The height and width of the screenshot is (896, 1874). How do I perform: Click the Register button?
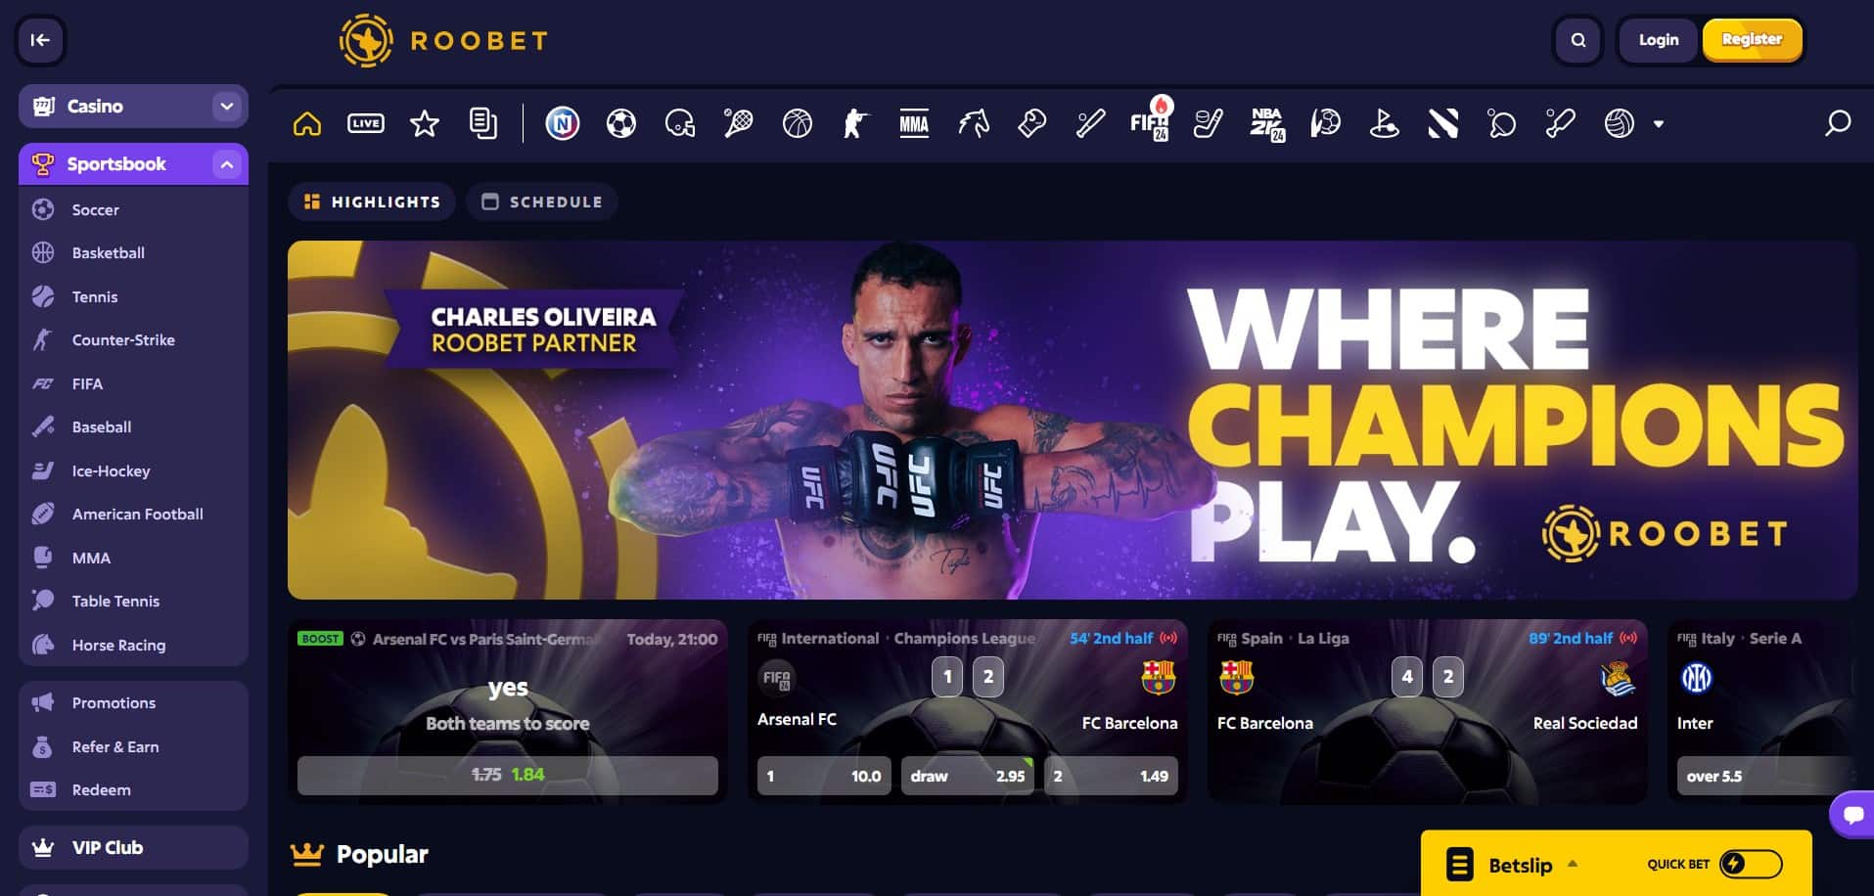[x=1752, y=40]
